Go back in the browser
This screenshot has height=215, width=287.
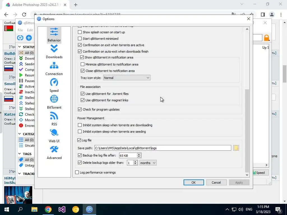tap(6, 15)
